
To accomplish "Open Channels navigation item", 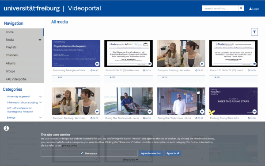I will click(x=22, y=55).
